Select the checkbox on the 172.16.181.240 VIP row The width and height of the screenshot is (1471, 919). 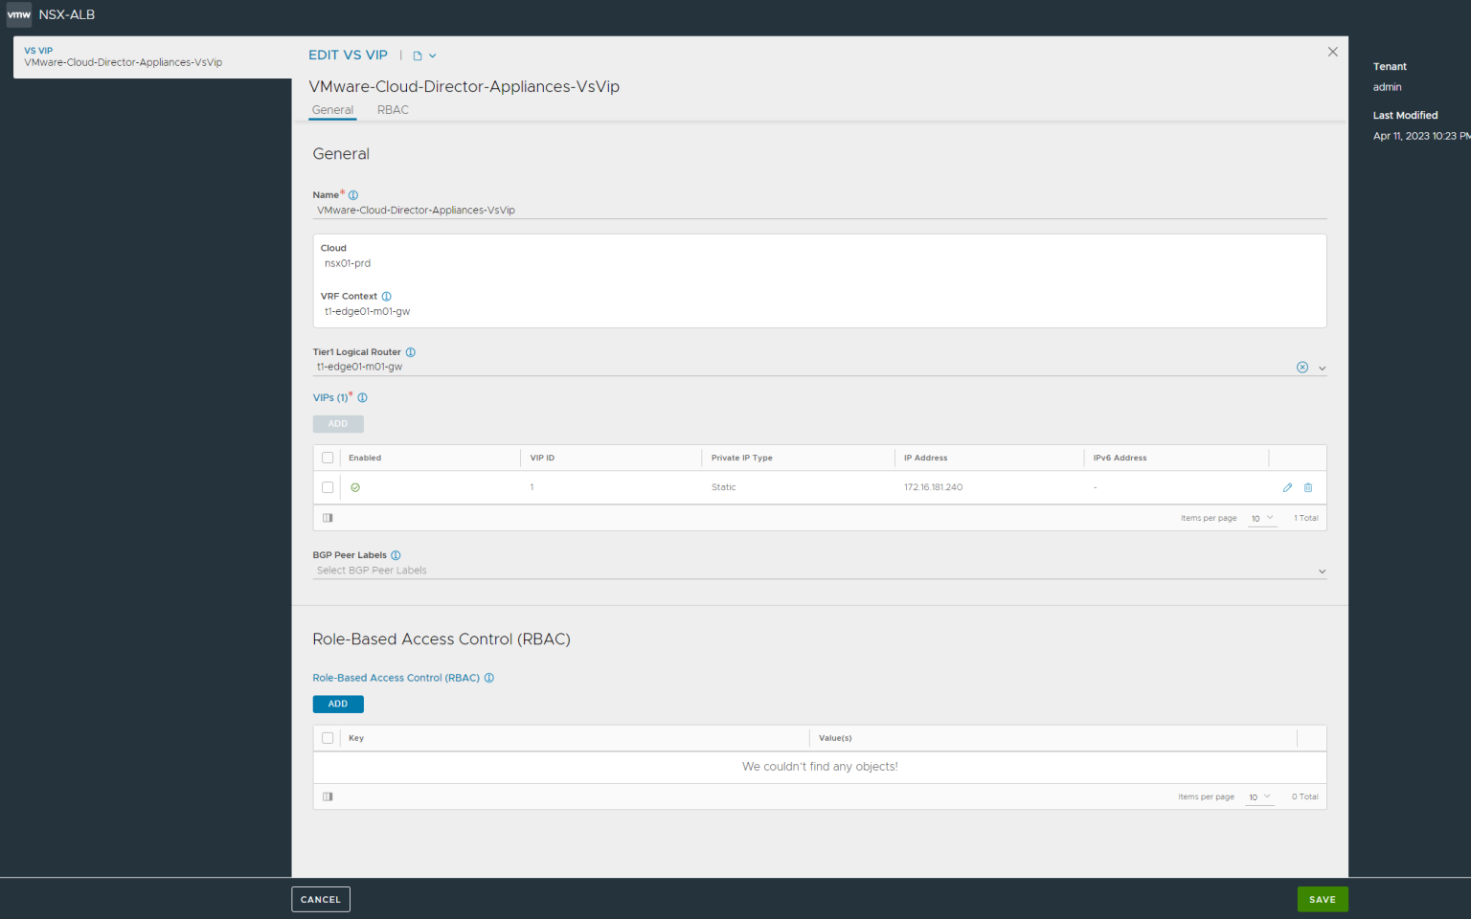tap(328, 487)
